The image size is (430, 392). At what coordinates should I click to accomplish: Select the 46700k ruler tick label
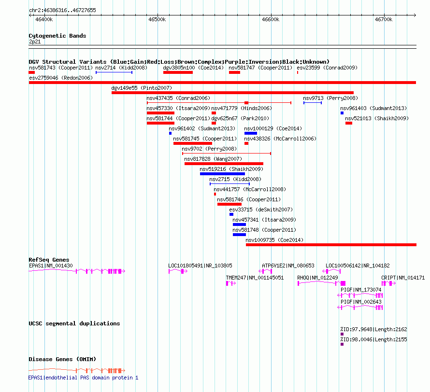pos(384,19)
